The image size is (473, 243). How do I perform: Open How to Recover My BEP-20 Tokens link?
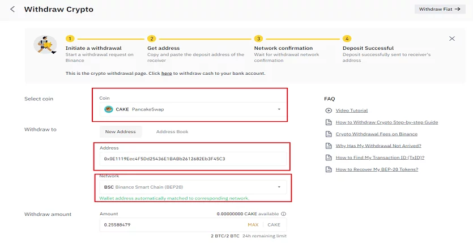[x=377, y=169]
